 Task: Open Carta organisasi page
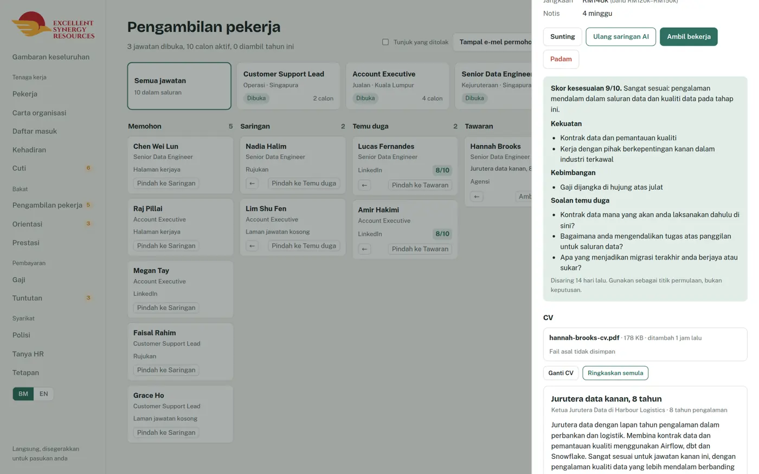(39, 113)
